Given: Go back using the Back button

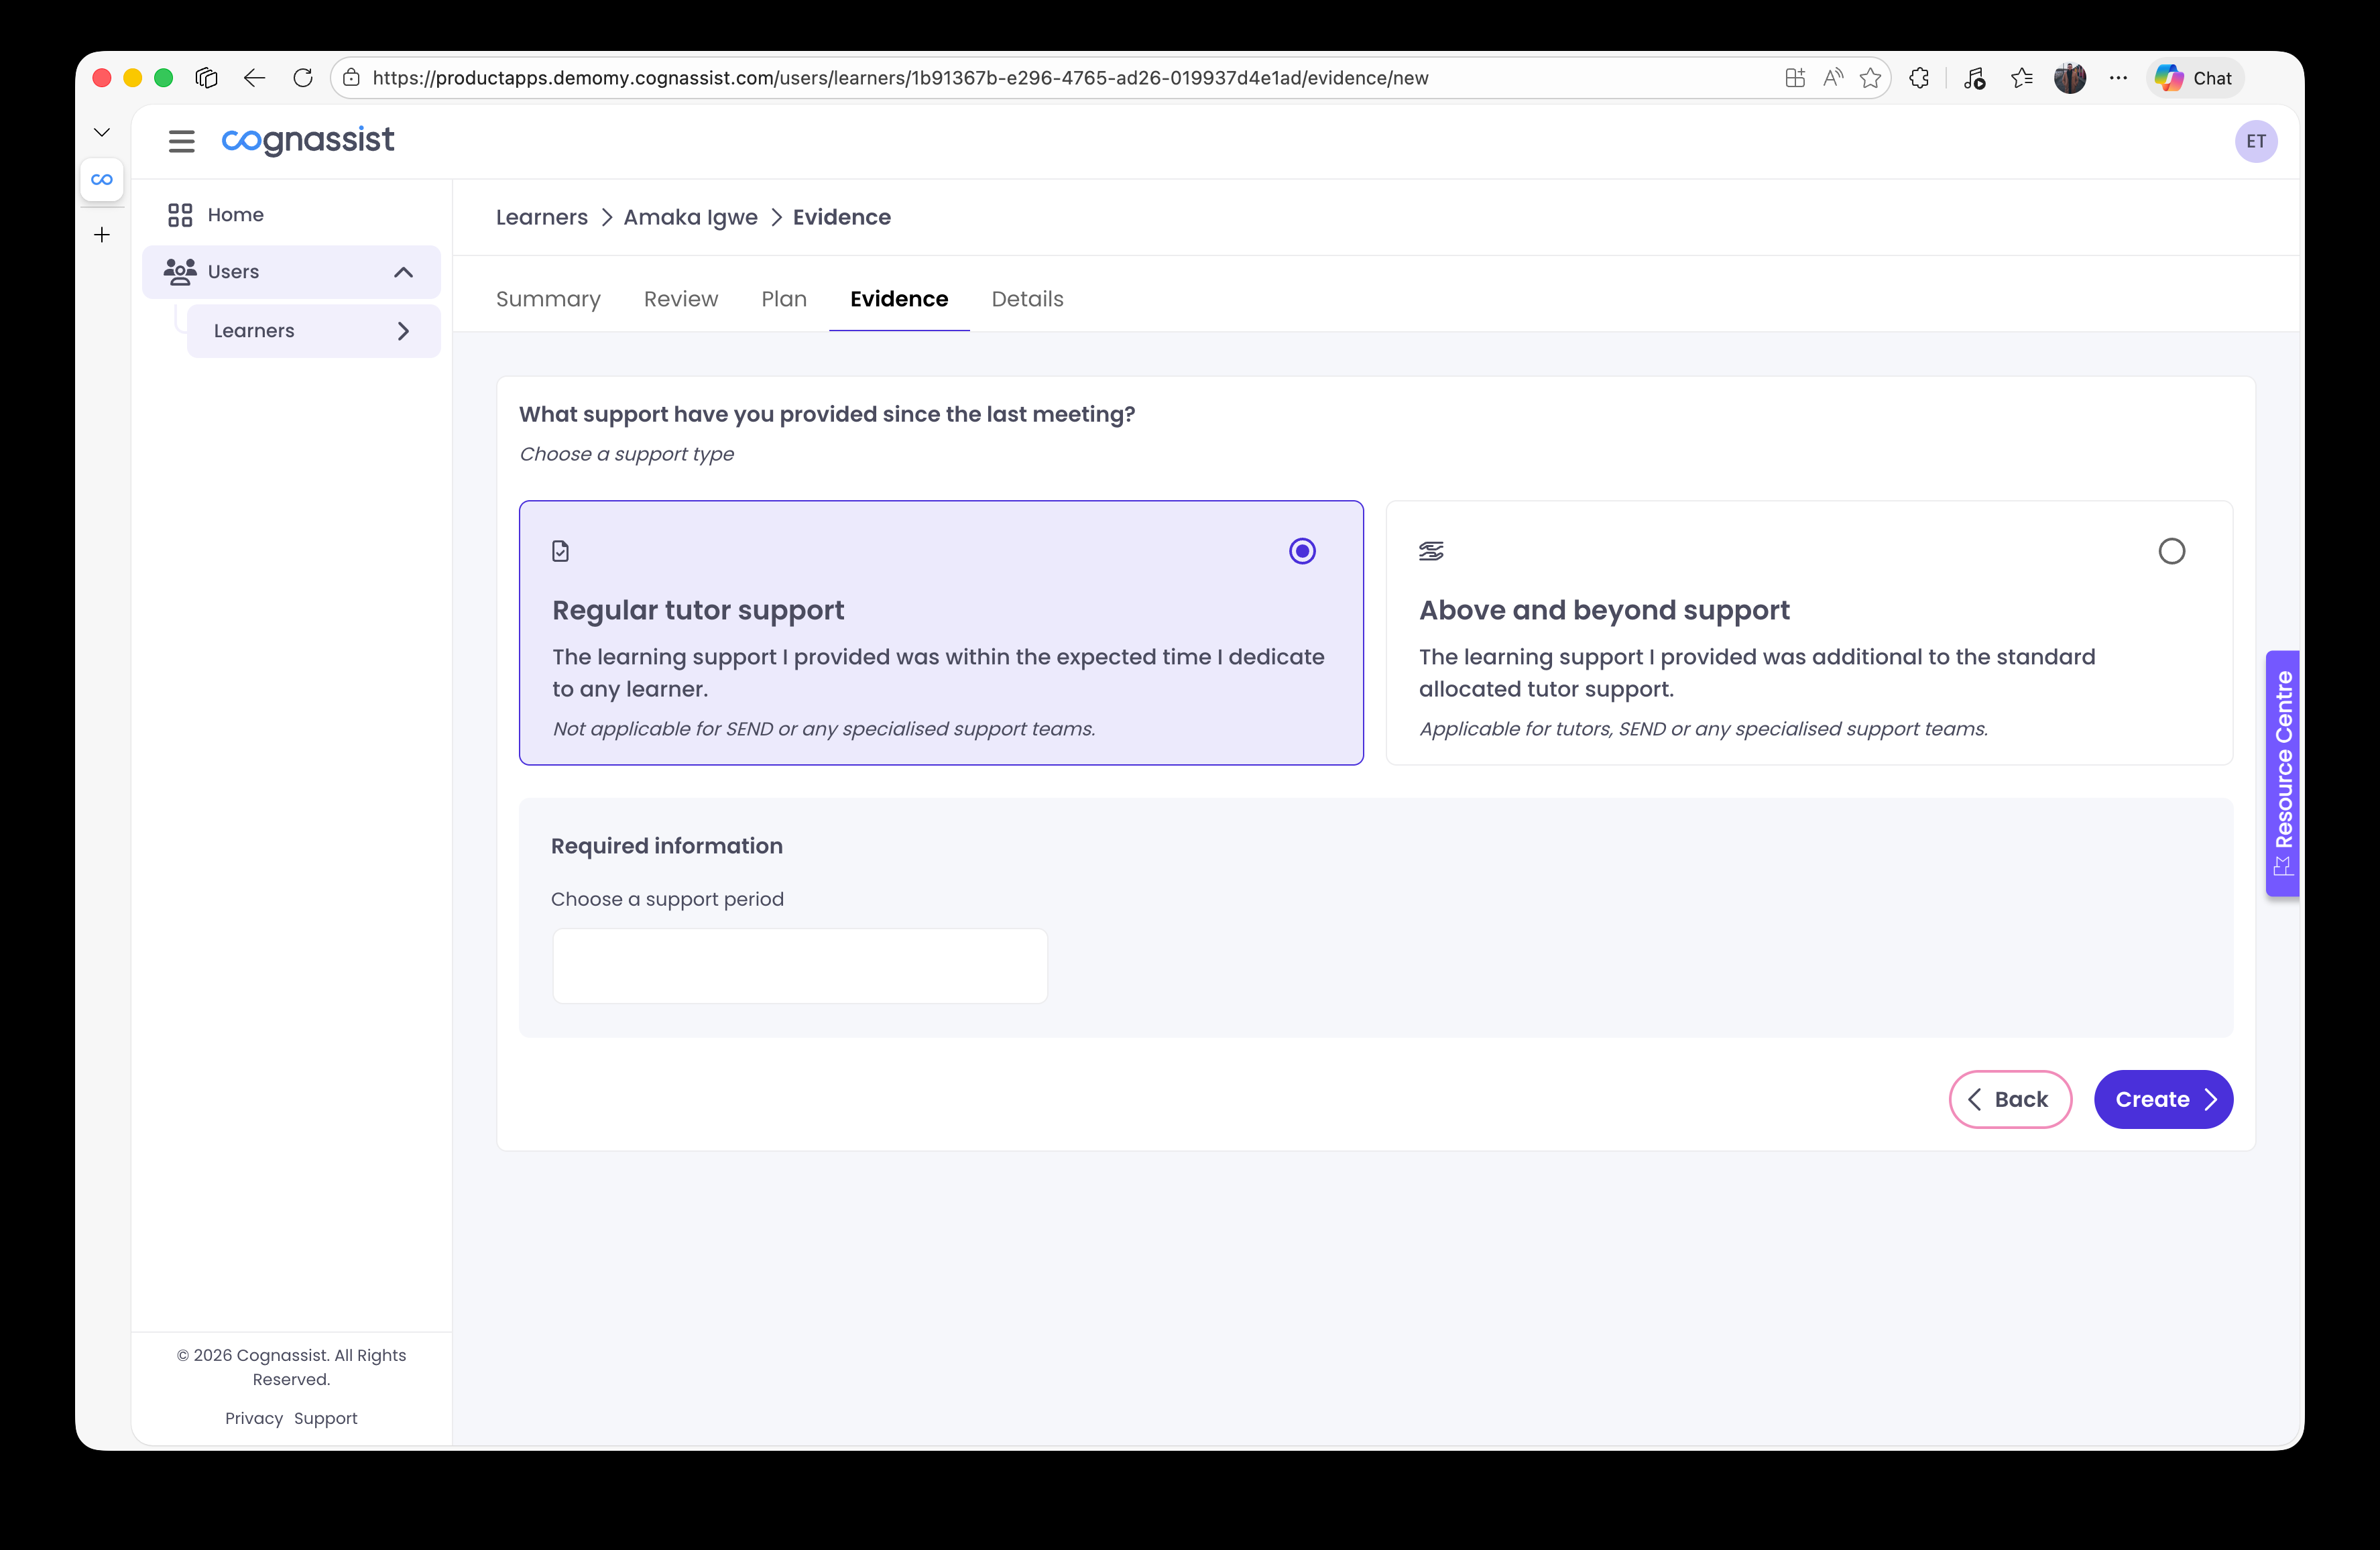Looking at the screenshot, I should 2010,1099.
